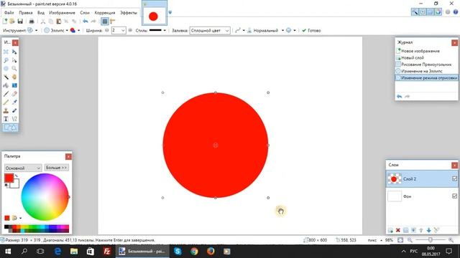460x258 pixels.
Task: Select the Shapes tool
Action: (x=10, y=128)
